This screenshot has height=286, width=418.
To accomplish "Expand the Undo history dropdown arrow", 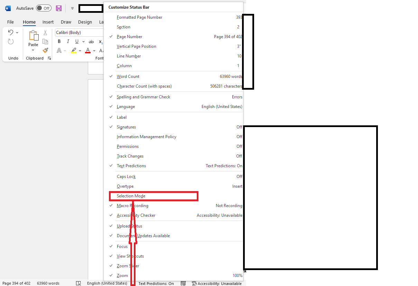I will (17, 33).
